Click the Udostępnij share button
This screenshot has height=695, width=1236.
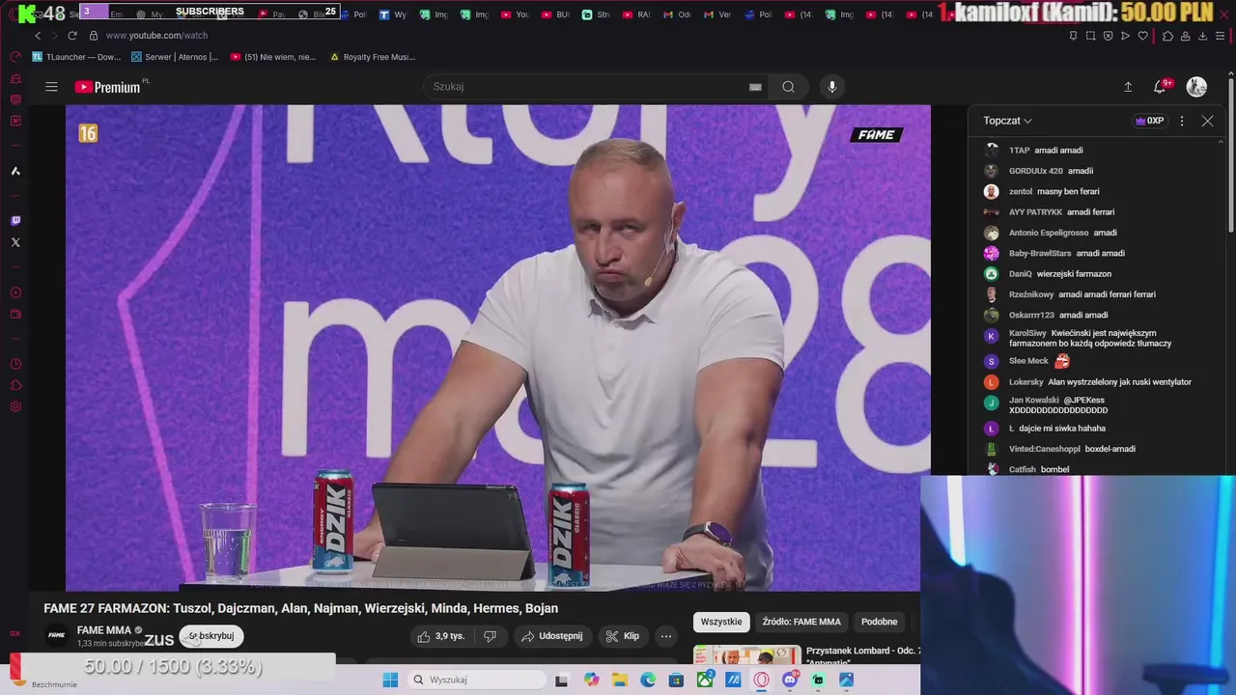pos(551,636)
